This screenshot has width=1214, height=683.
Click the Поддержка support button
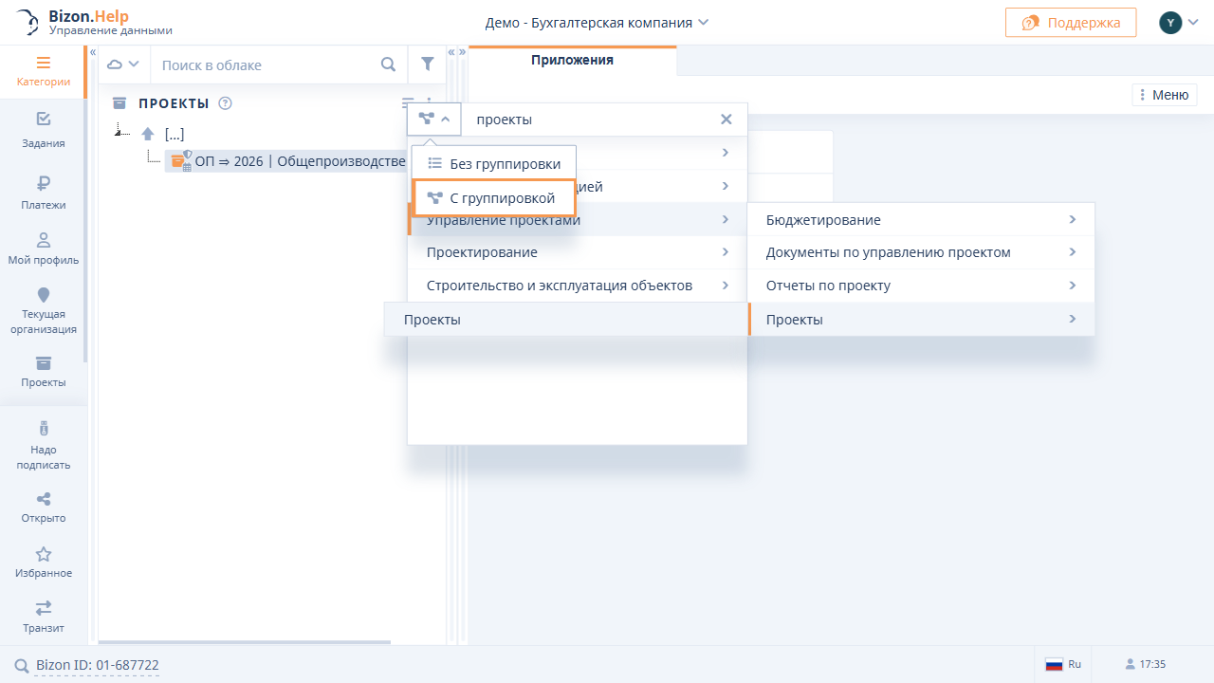click(1070, 22)
